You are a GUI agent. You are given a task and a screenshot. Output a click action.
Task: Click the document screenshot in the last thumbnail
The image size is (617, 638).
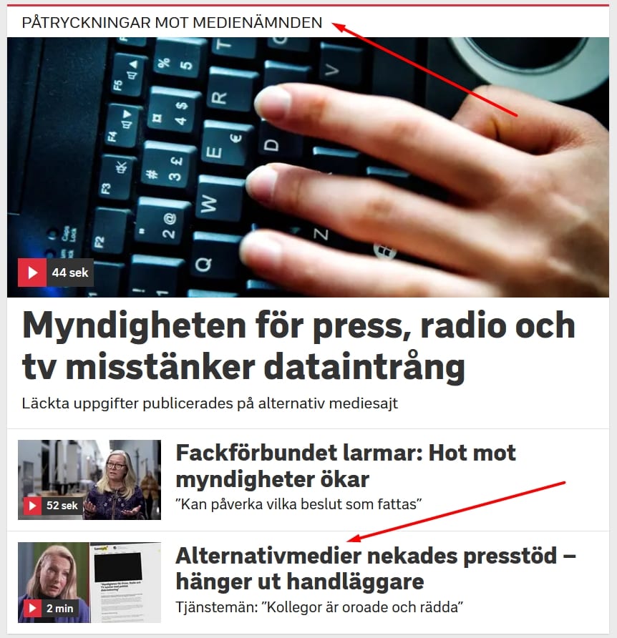[x=125, y=582]
